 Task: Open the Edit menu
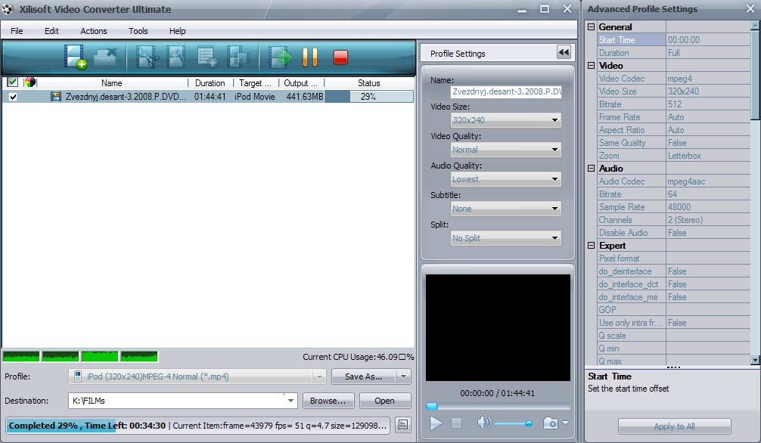51,30
